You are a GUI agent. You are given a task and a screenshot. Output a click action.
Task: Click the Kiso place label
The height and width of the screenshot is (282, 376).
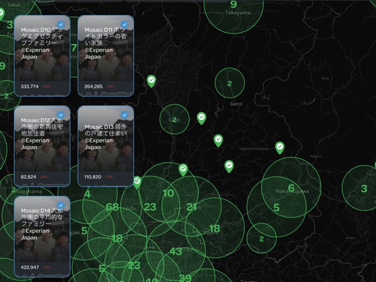click(x=325, y=78)
